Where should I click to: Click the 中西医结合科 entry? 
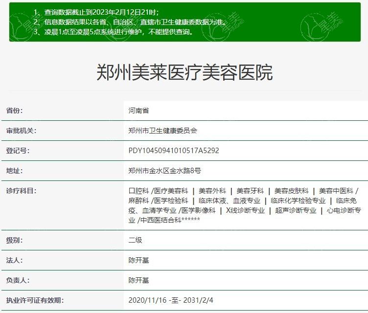(161, 220)
